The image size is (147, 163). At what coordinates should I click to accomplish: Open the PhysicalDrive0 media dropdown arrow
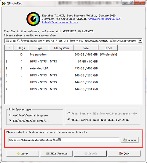(x=140, y=41)
